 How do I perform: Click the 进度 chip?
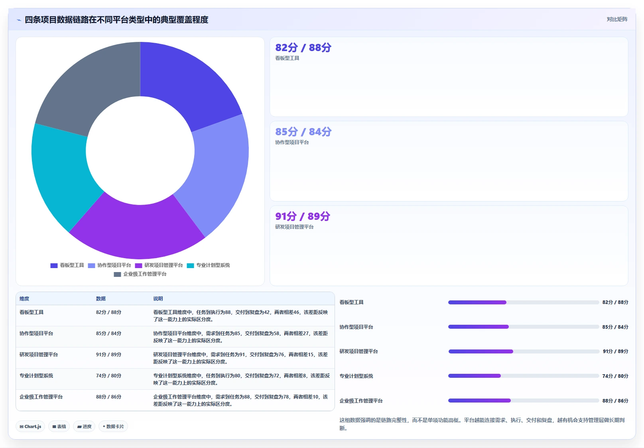coord(84,426)
